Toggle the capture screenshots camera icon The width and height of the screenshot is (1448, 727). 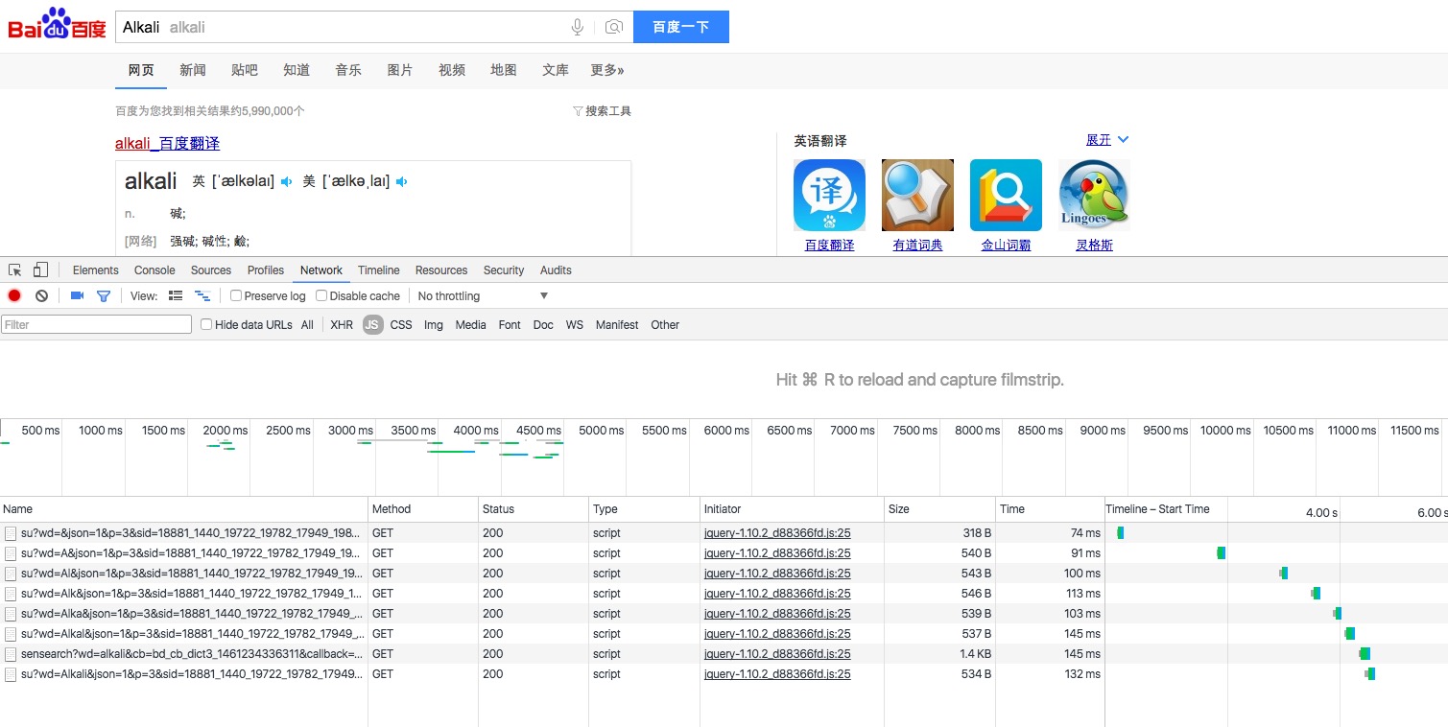78,295
